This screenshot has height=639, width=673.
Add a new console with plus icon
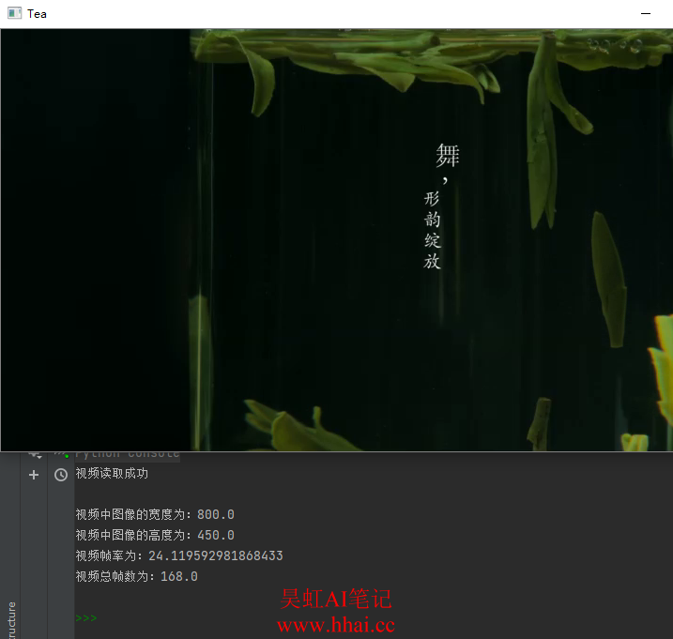click(x=34, y=475)
